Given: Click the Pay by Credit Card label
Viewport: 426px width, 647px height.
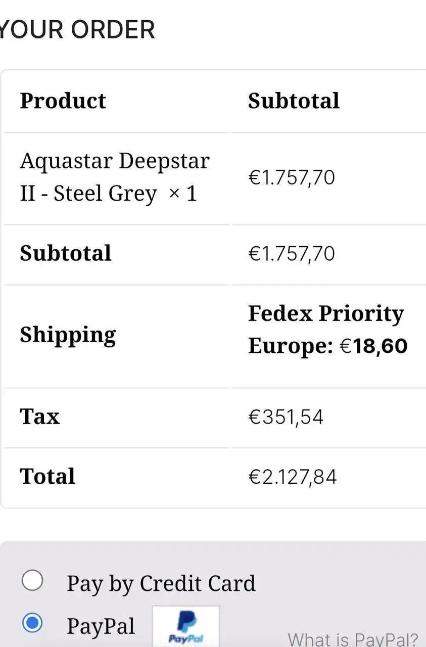Looking at the screenshot, I should [161, 583].
